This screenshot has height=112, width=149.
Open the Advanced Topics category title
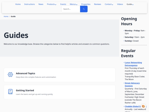[x=25, y=73]
